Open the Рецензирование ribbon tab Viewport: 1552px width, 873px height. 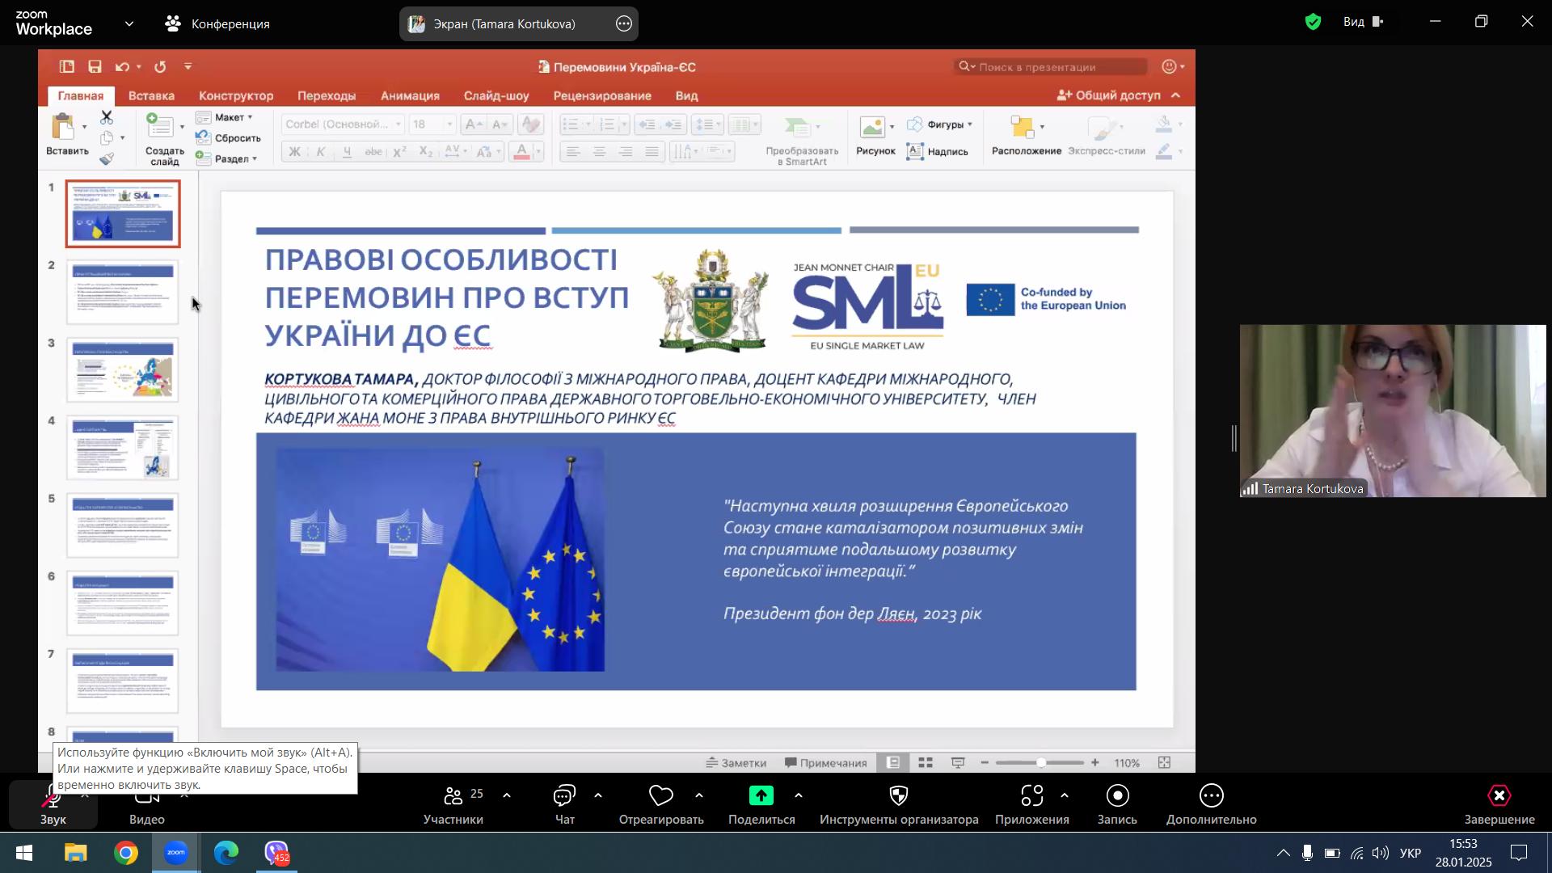coord(602,95)
